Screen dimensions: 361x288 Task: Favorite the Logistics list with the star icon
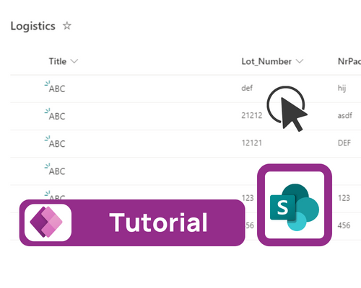tap(67, 26)
